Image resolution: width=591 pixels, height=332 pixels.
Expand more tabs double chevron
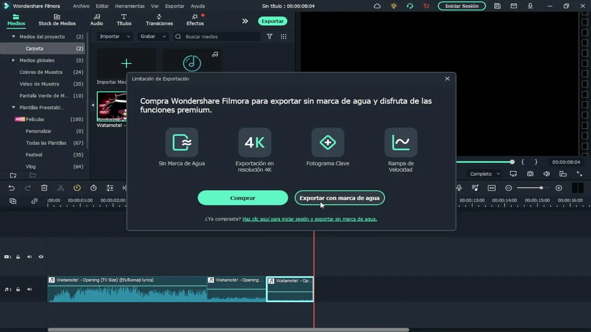coord(245,21)
